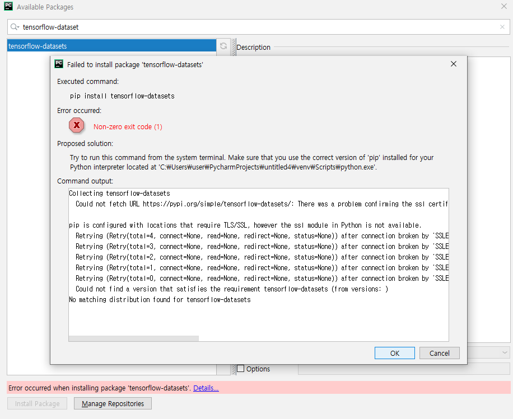Click the 'Error occurred:' label in dialog

click(x=79, y=110)
